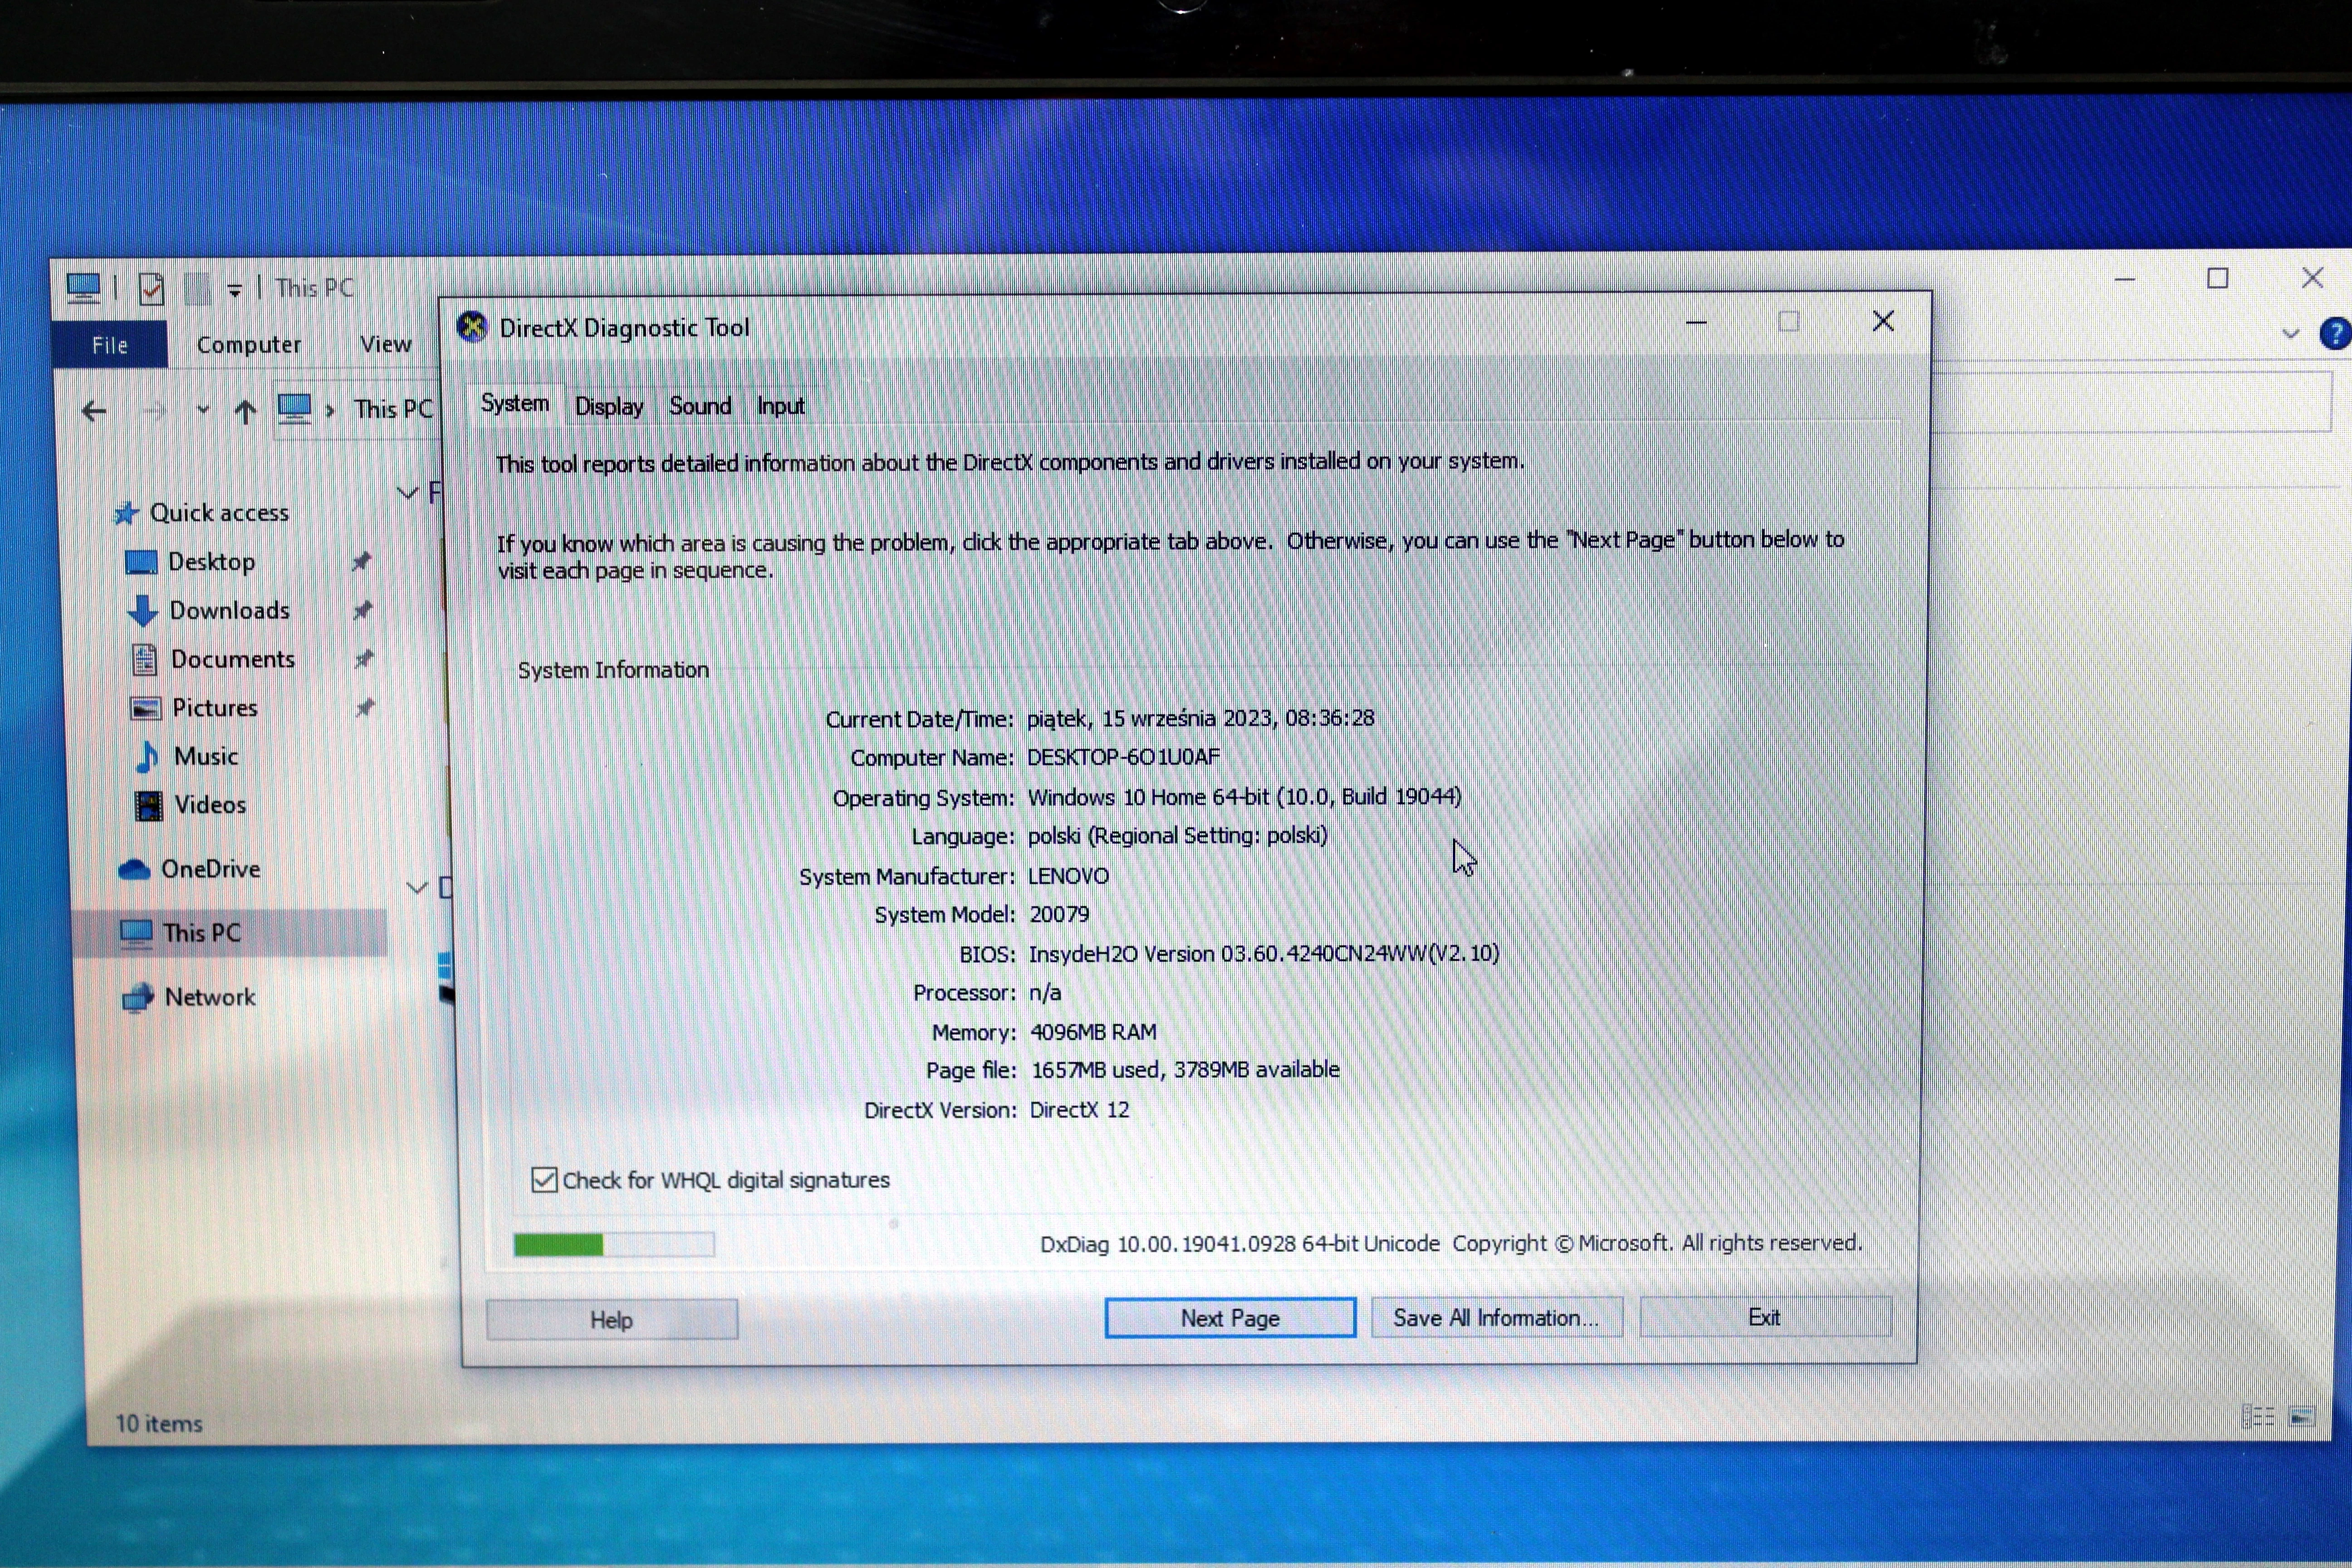The width and height of the screenshot is (2352, 1568).
Task: Click the File Explorer Help question mark icon
Action: tap(2335, 333)
